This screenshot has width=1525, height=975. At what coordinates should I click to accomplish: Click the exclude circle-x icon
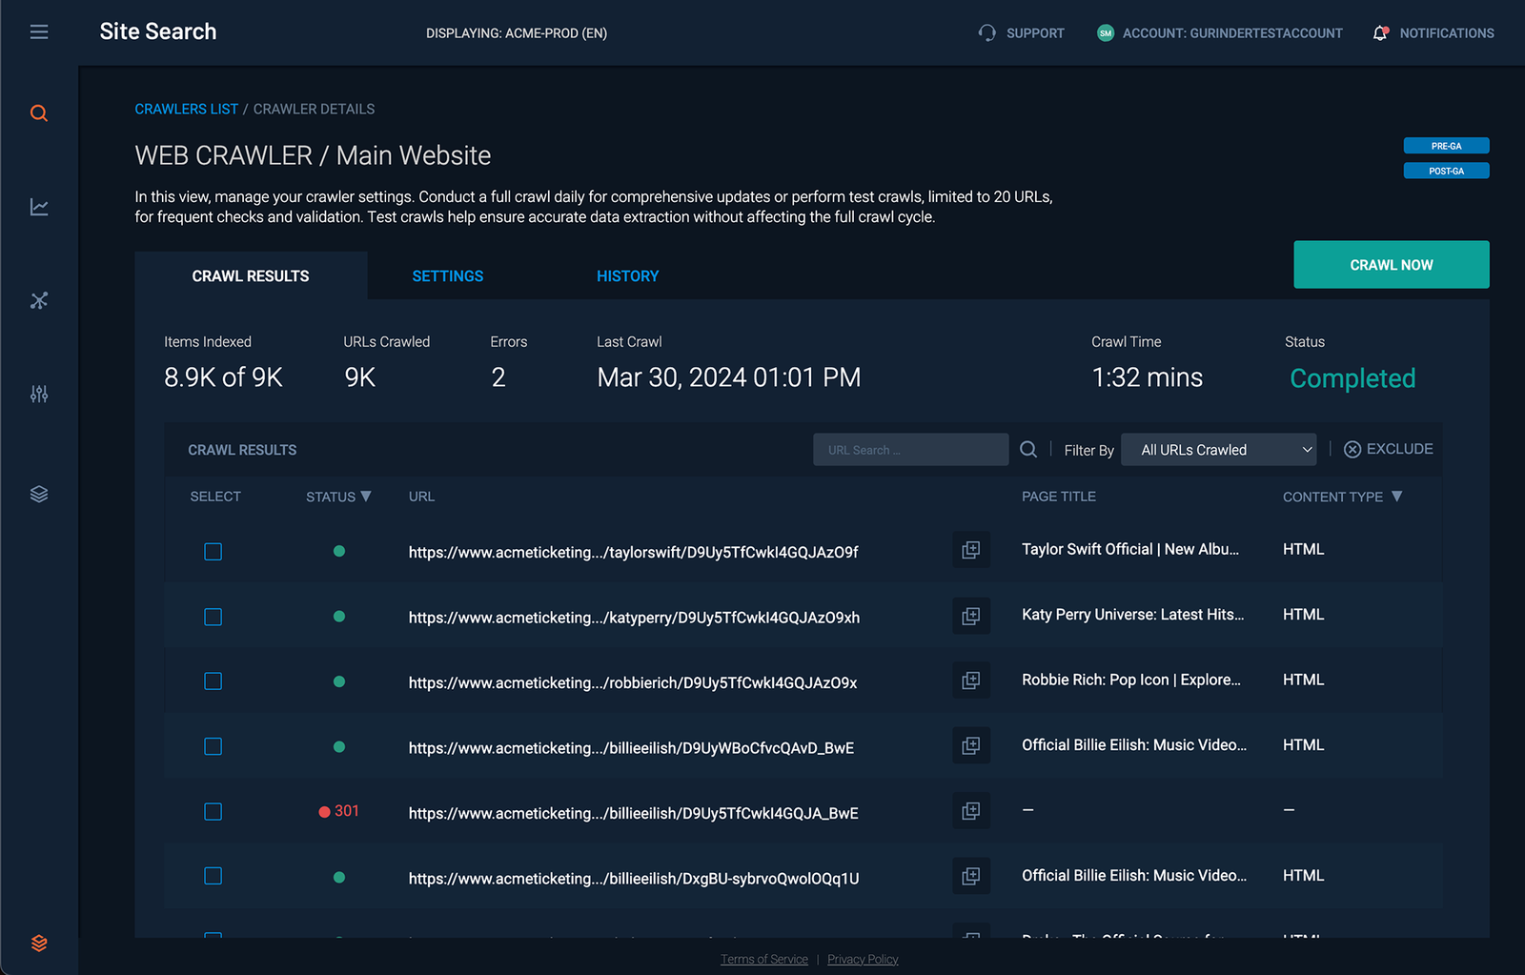[1352, 449]
